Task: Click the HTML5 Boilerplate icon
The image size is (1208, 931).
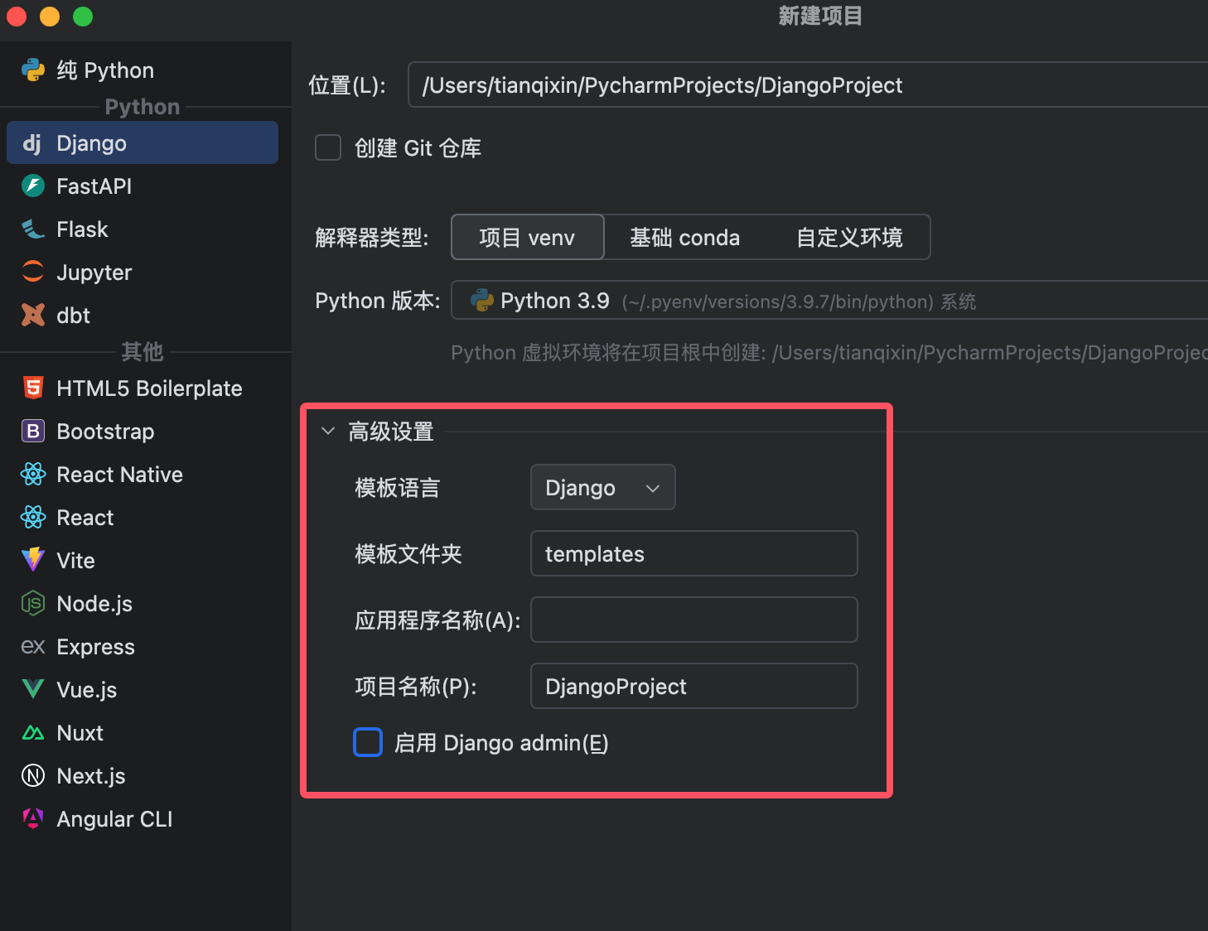Action: click(x=33, y=388)
